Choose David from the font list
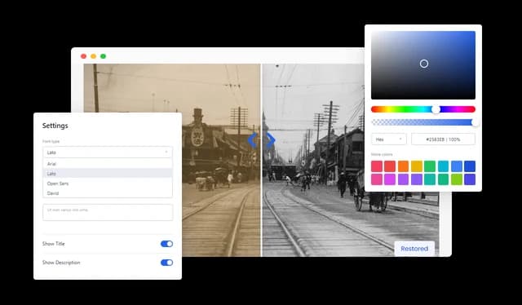The width and height of the screenshot is (522, 305). pos(108,193)
